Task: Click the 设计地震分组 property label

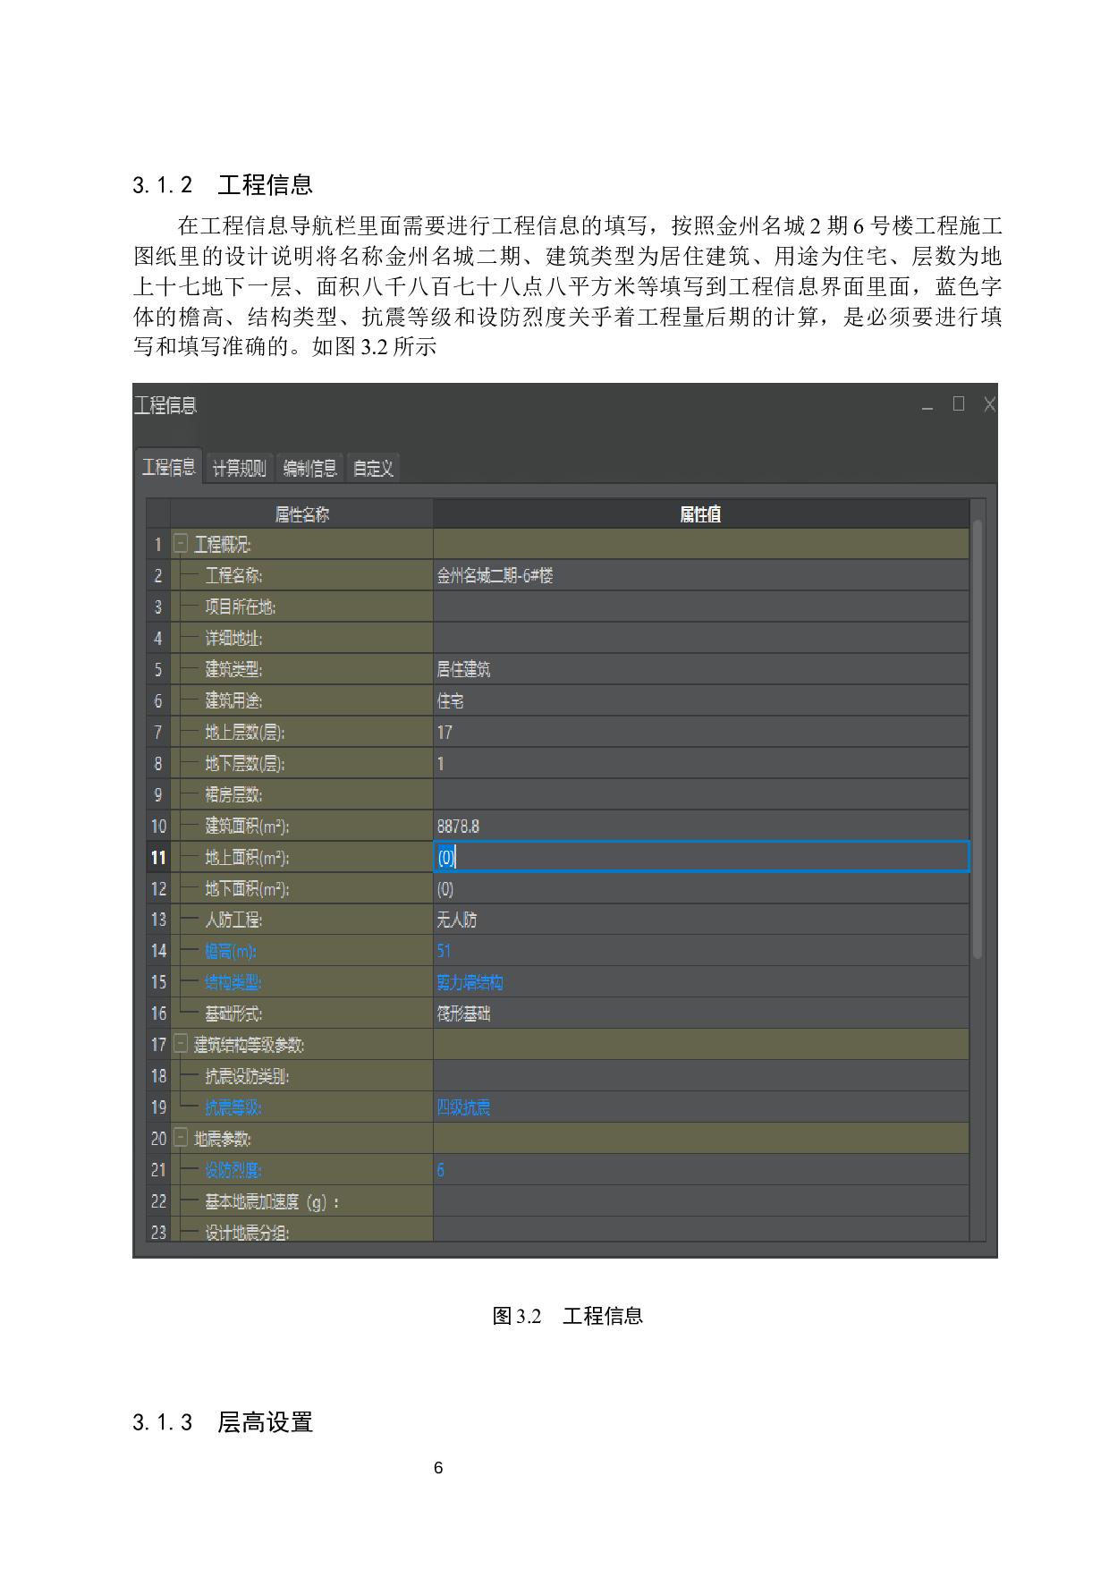Action: click(x=247, y=1233)
